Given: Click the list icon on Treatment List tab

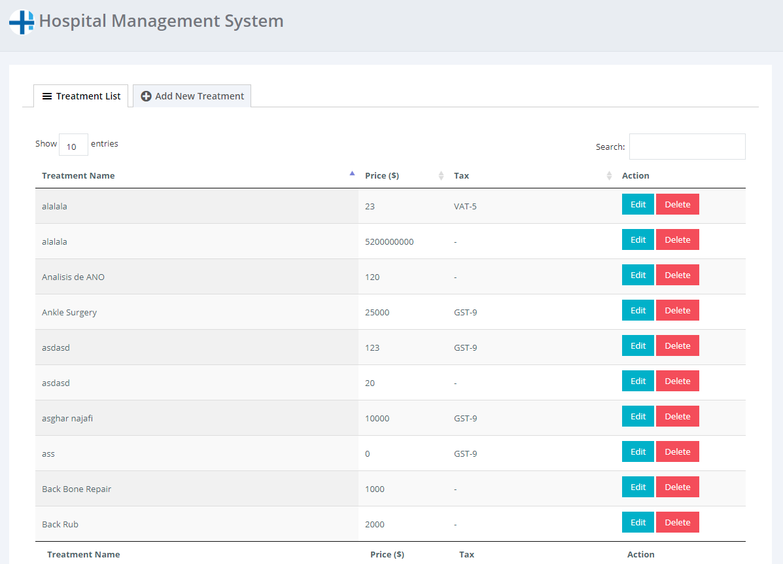Looking at the screenshot, I should 47,96.
